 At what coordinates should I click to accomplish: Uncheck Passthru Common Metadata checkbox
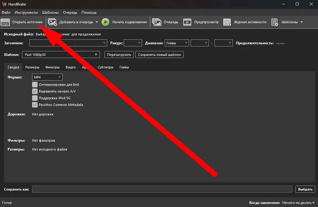click(x=35, y=104)
